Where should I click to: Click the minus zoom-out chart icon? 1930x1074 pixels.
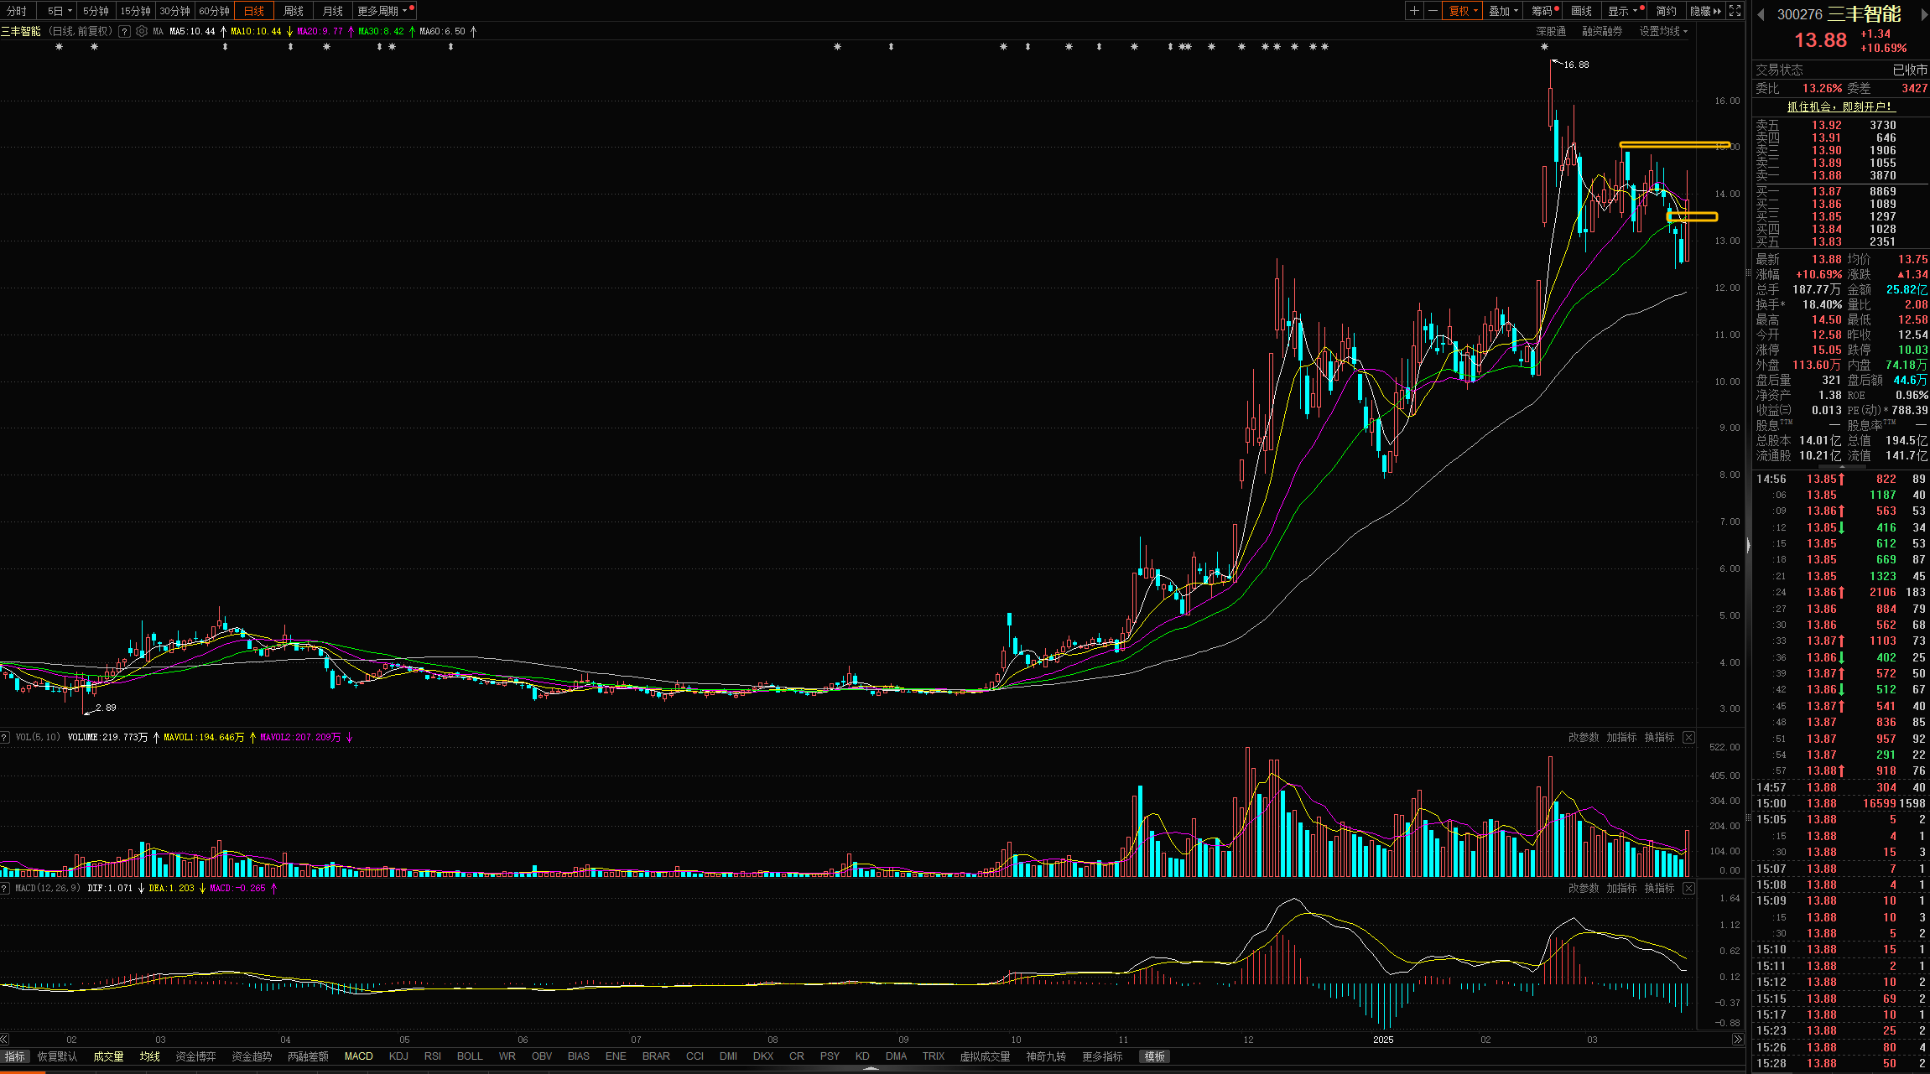coord(1433,11)
